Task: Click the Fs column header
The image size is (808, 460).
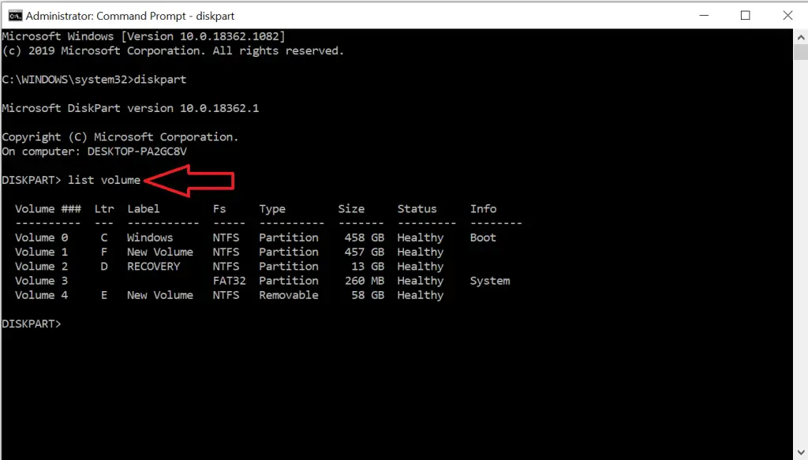Action: pyautogui.click(x=221, y=208)
